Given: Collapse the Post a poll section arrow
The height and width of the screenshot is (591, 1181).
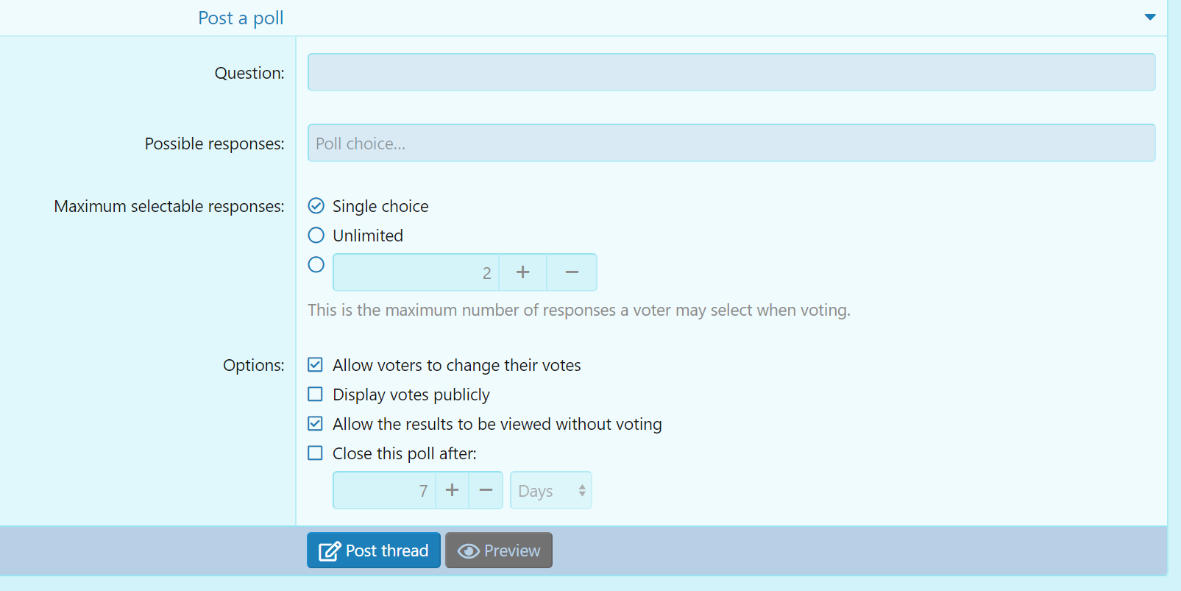Looking at the screenshot, I should coord(1150,18).
